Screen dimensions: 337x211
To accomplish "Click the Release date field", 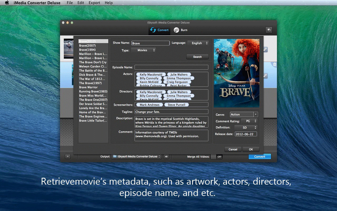I will point(246,134).
